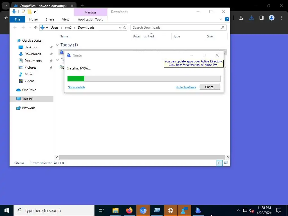Open the notification center icon
288x216 pixels.
279,210
